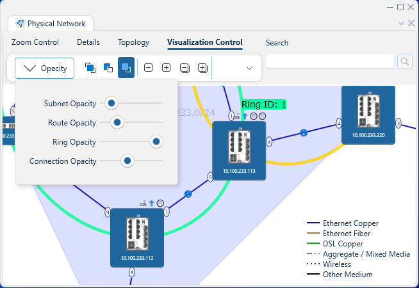Viewport: 419px width, 288px height.
Task: Click the magnifier search button
Action: [x=405, y=61]
